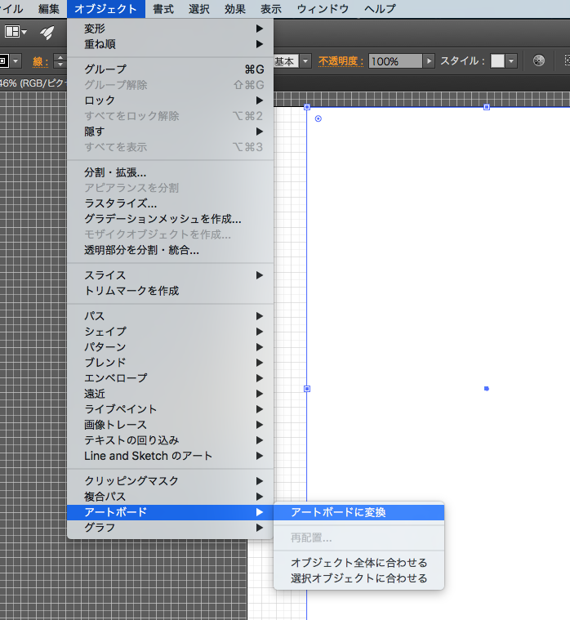Open the opacity slider arrow
570x620 pixels.
(x=429, y=61)
